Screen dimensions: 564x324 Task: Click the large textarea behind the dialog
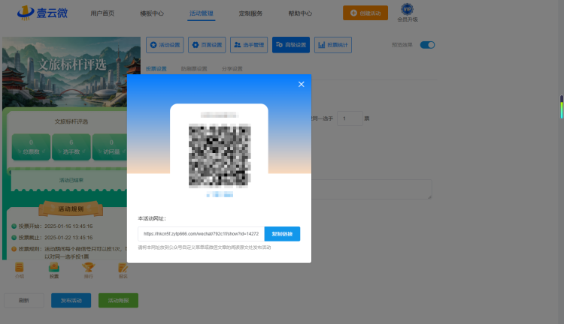(x=371, y=189)
